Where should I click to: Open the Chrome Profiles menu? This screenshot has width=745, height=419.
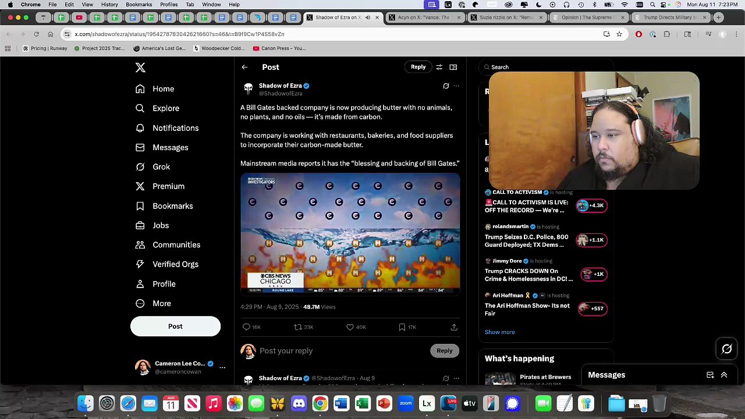click(169, 5)
